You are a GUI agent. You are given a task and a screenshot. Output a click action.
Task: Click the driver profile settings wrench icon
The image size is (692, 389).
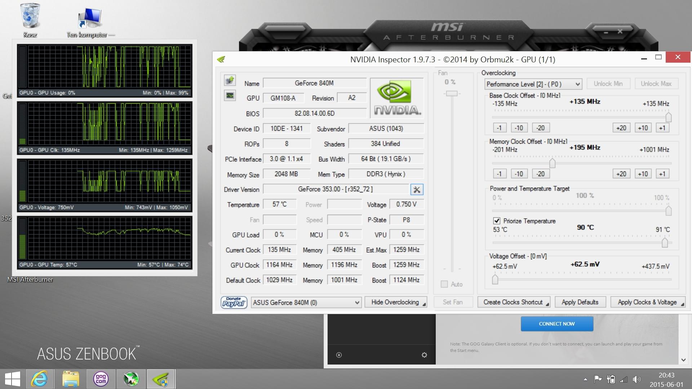pyautogui.click(x=417, y=189)
